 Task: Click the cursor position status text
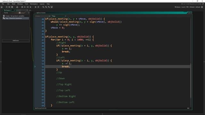click(41, 108)
